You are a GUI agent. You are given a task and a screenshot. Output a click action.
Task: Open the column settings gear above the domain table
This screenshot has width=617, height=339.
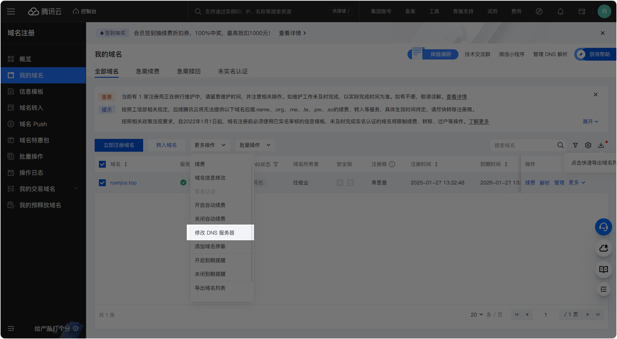pyautogui.click(x=588, y=145)
